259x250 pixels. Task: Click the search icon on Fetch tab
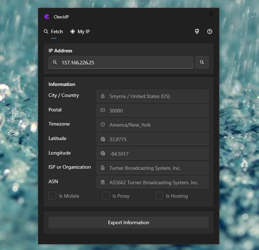[46, 31]
